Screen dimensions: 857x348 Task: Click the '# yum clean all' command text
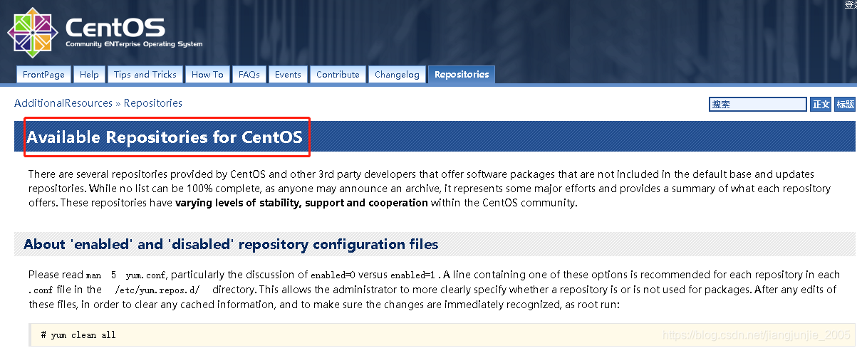(78, 335)
